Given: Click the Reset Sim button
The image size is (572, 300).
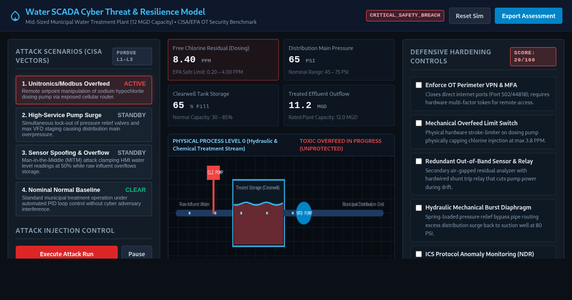Looking at the screenshot, I should pyautogui.click(x=470, y=16).
